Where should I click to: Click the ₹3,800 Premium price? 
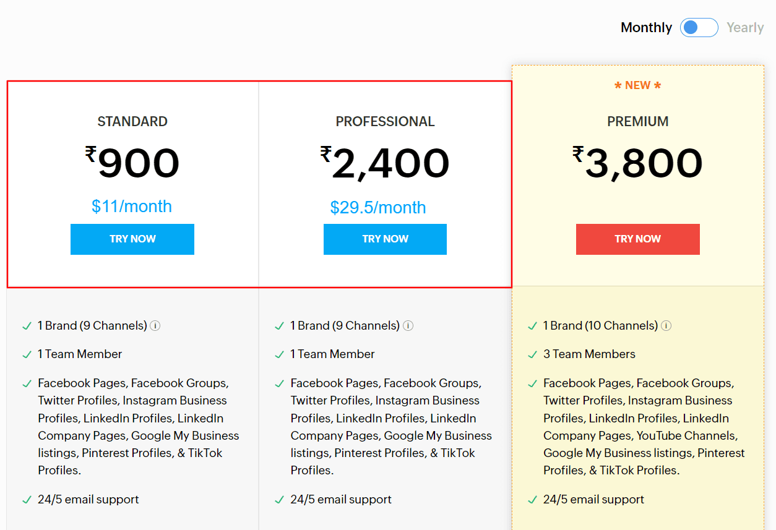click(637, 164)
